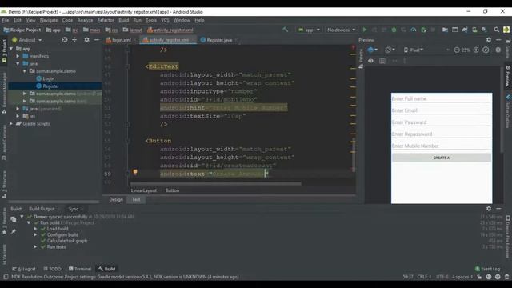Show warnings and errors in Preview

pos(498,50)
